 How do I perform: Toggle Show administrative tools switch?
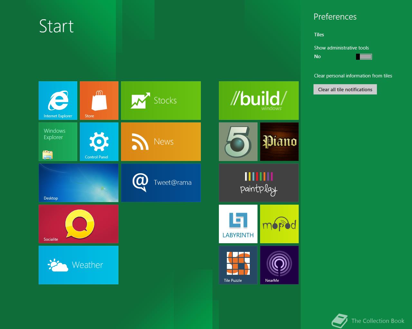point(364,57)
